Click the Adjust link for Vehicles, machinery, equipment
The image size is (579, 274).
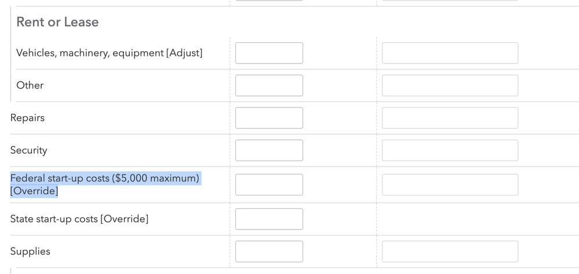tap(184, 53)
